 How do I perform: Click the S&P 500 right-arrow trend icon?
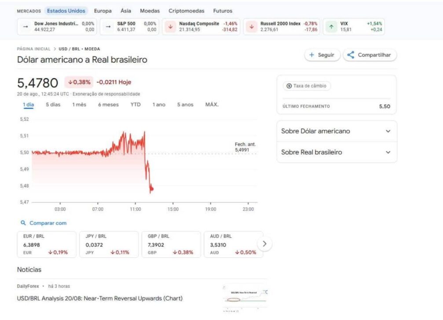108,26
